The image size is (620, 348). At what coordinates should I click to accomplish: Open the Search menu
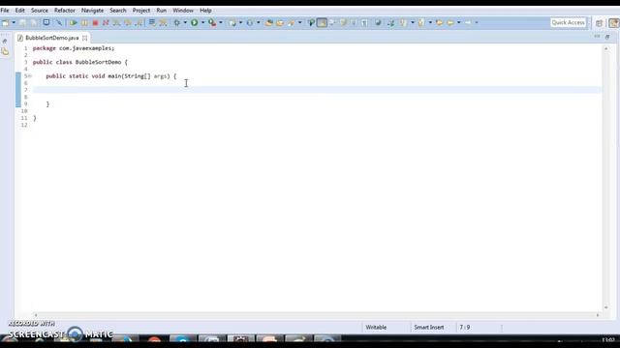point(118,11)
